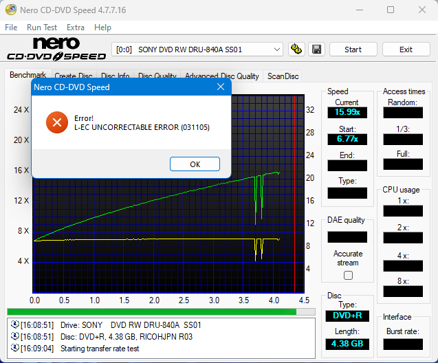438x363 pixels.
Task: Click the L-EC UNCORRECTABLE ERROR message text
Action: 142,127
